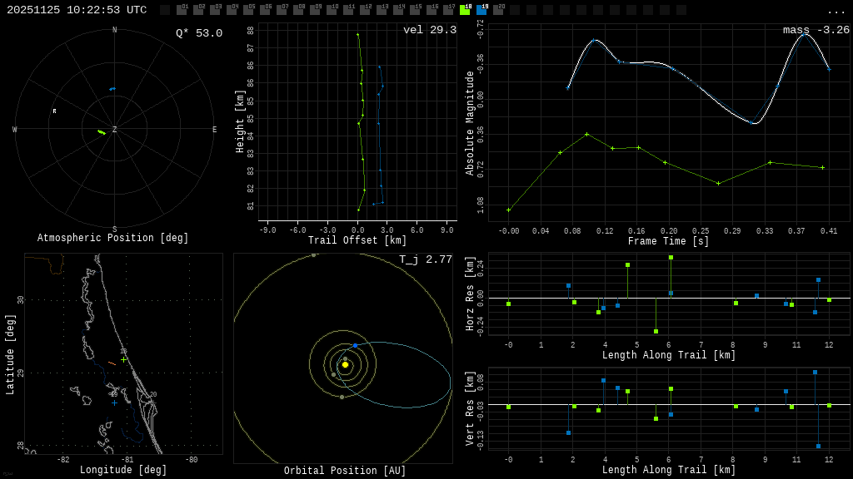Toggle the blue station 19 box

coord(481,10)
